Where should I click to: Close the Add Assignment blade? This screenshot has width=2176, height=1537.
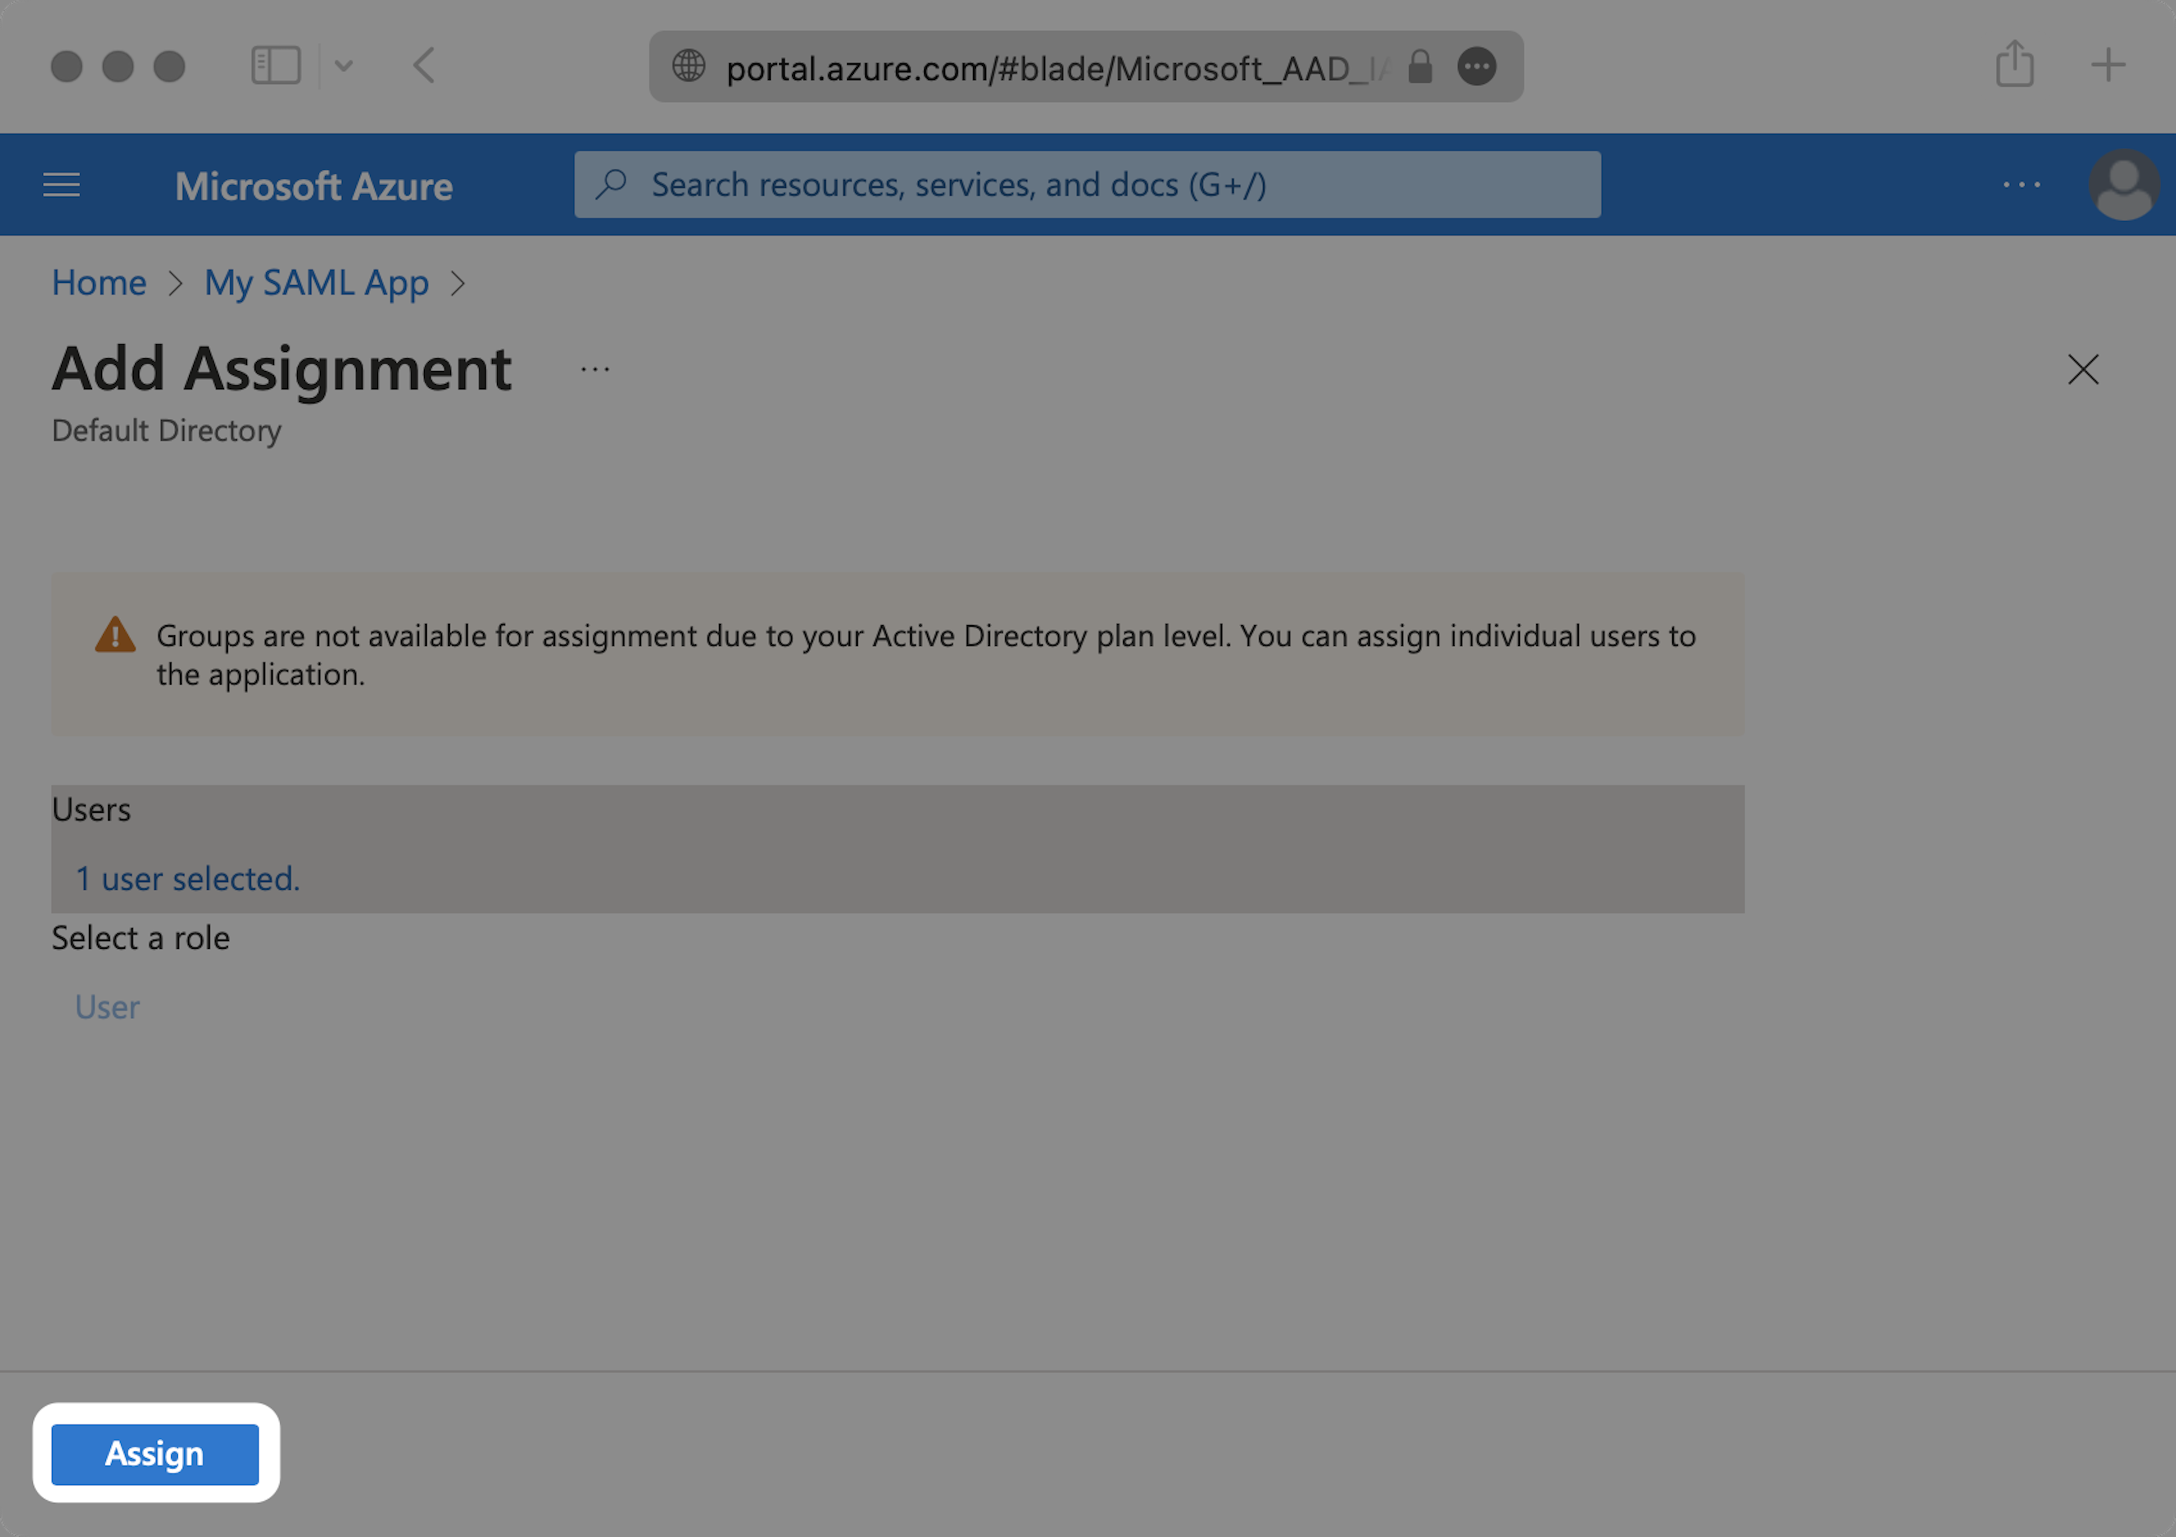point(2082,370)
